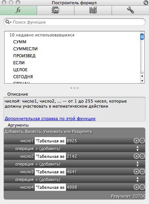Viewport: 149px width, 204px height.
Task: Add argument after число1 with plus
Action: pyautogui.click(x=136, y=141)
